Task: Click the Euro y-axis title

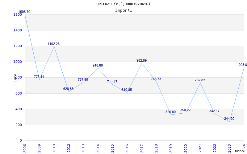Action: coord(15,78)
